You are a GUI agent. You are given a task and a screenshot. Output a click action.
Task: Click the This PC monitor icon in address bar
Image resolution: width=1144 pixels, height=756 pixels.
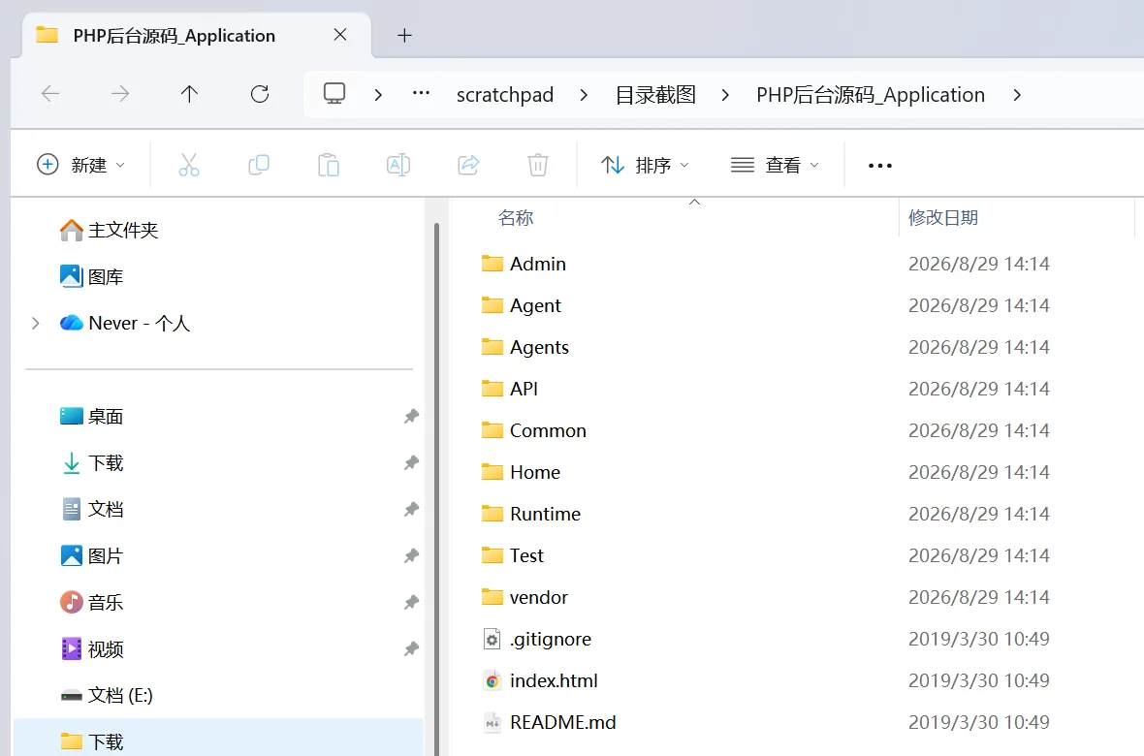point(334,93)
